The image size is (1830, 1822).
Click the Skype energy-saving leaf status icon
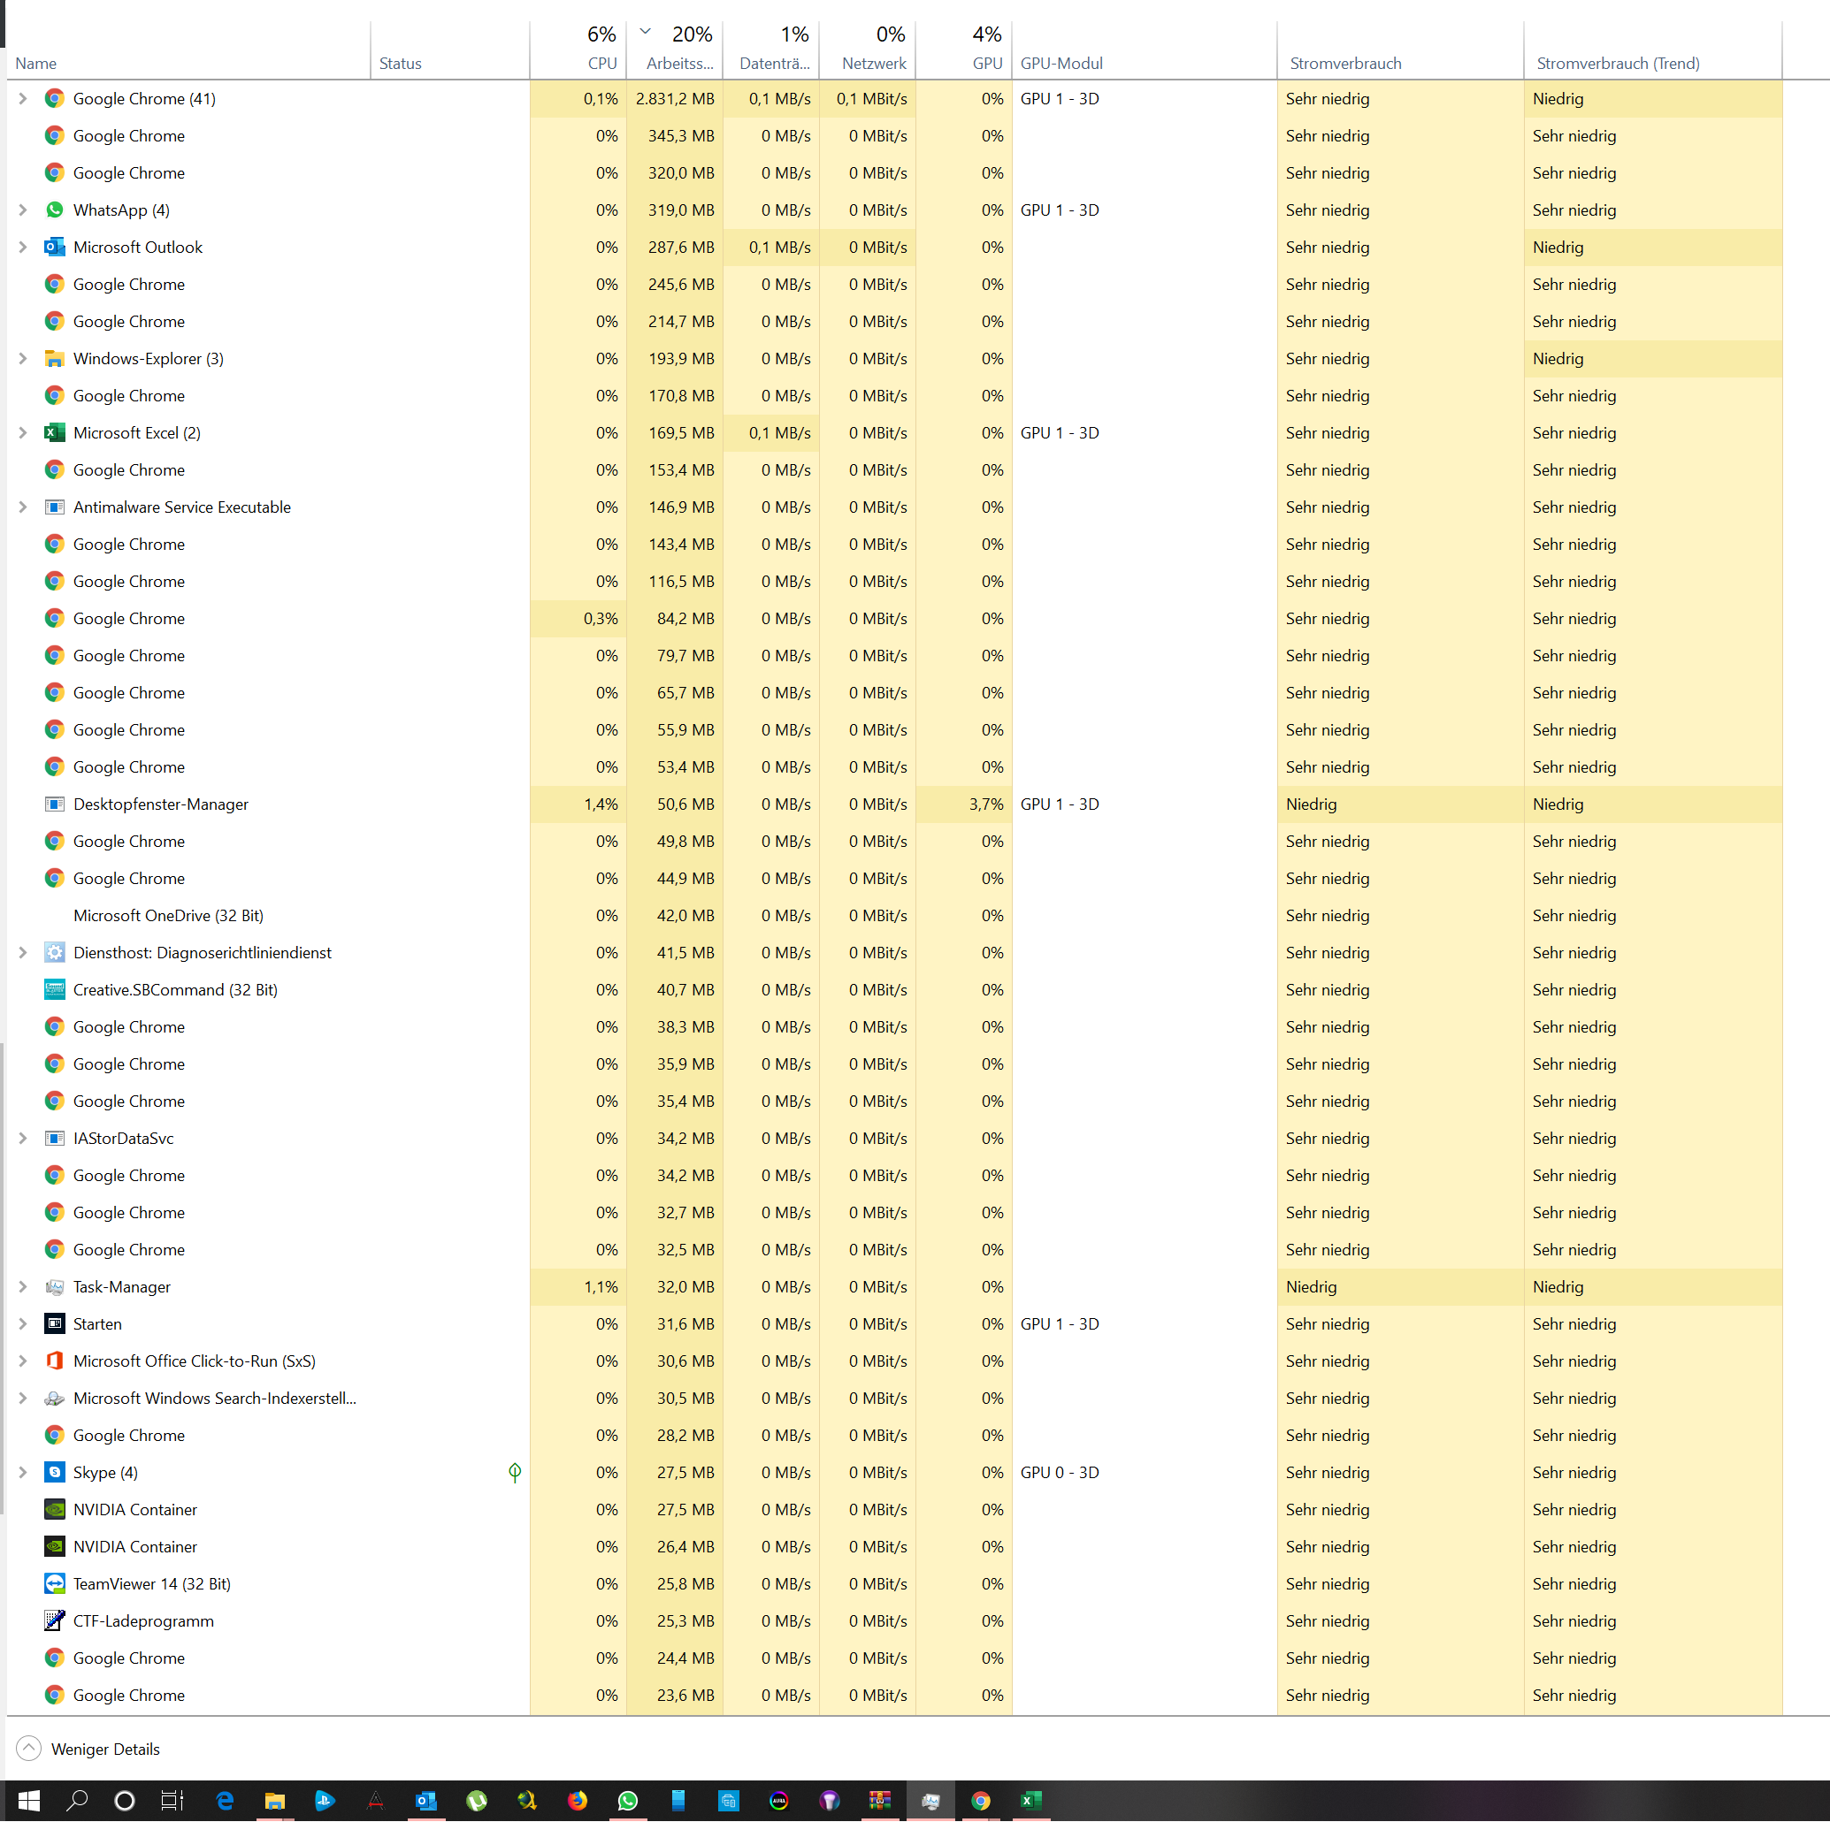pos(515,1473)
